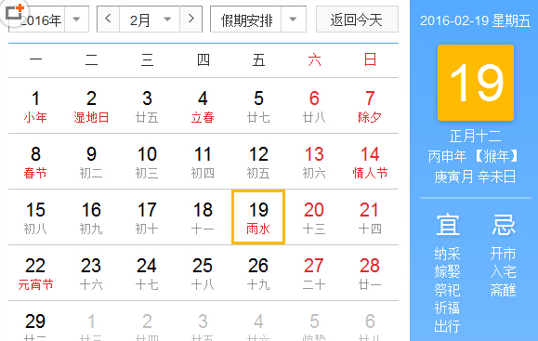Image resolution: width=538 pixels, height=341 pixels.
Task: Select February 22 元宵节
Action: (x=35, y=273)
